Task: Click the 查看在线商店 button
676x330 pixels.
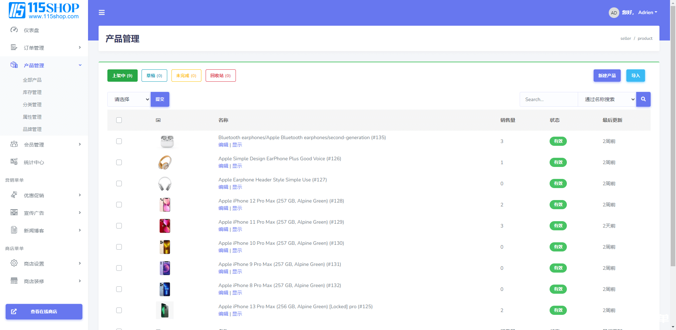Action: coord(44,312)
